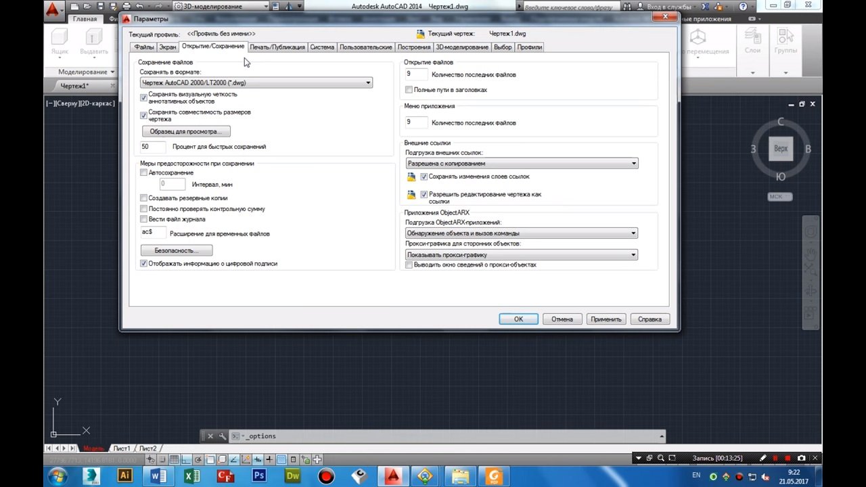Viewport: 866px width, 487px height.
Task: Click the AutoCAD application menu logo
Action: [x=53, y=9]
